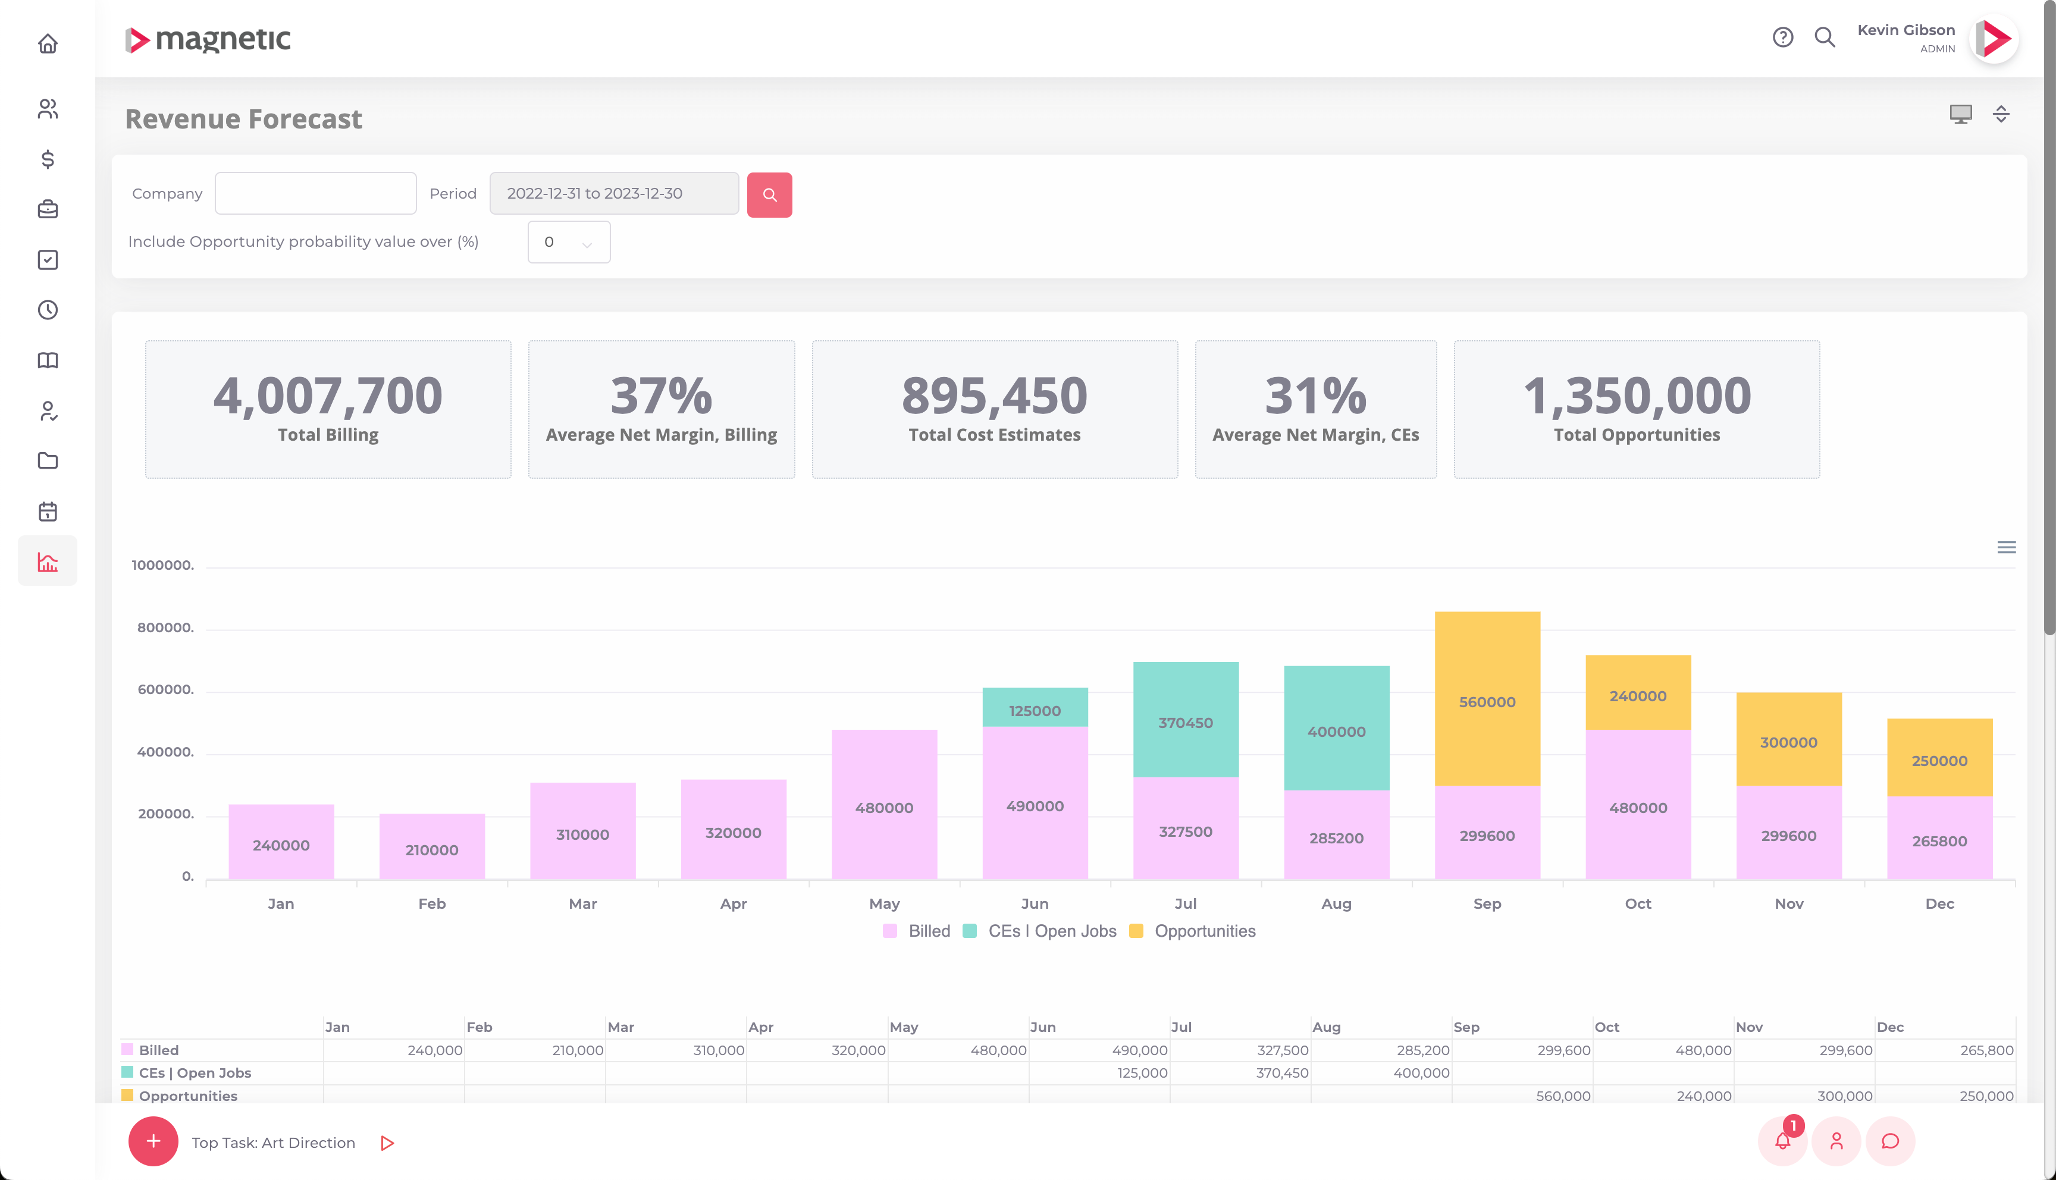
Task: Open the contacts people icon in sidebar
Action: pos(48,109)
